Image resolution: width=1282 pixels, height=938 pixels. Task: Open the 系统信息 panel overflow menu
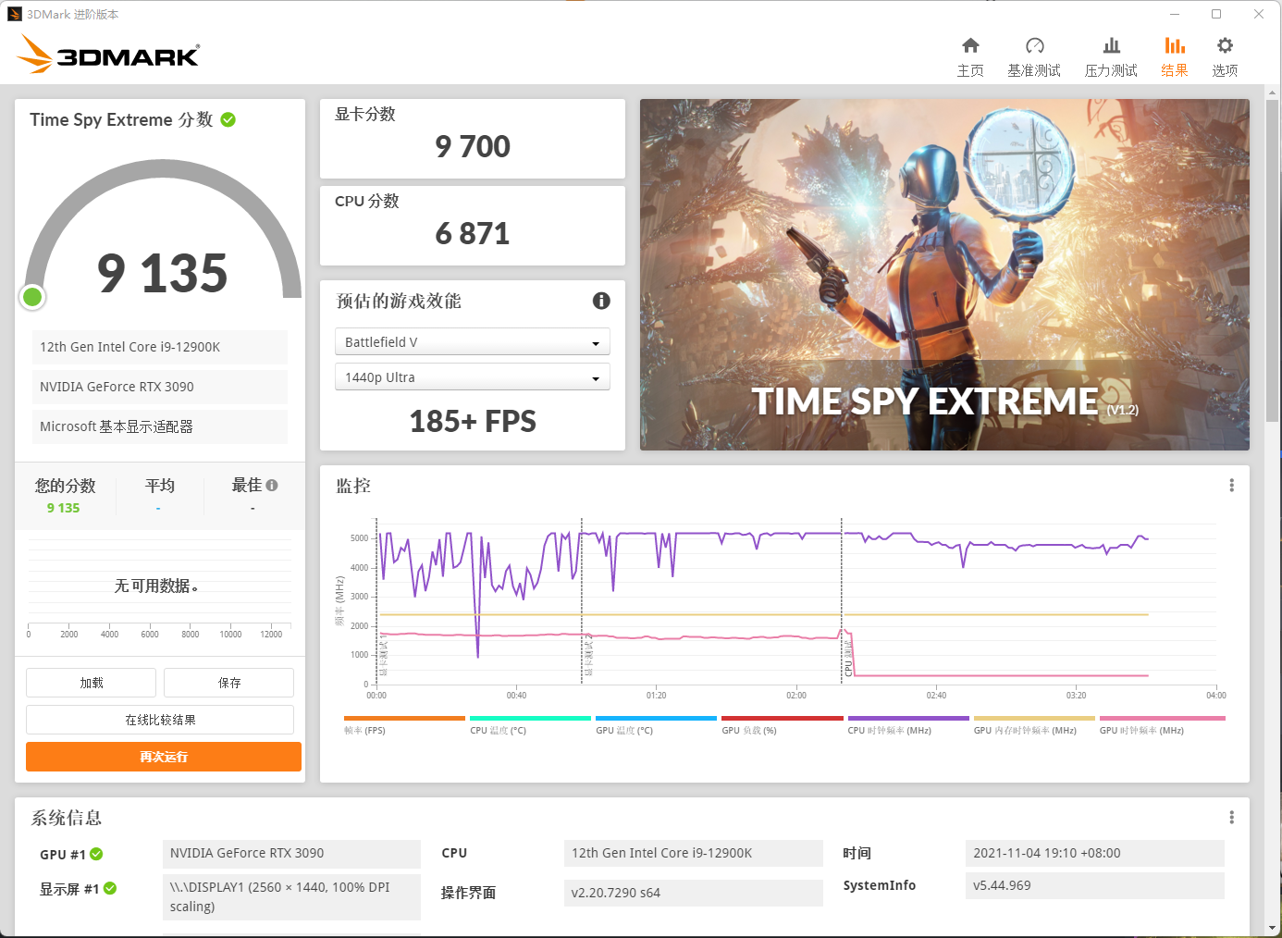coord(1231,817)
